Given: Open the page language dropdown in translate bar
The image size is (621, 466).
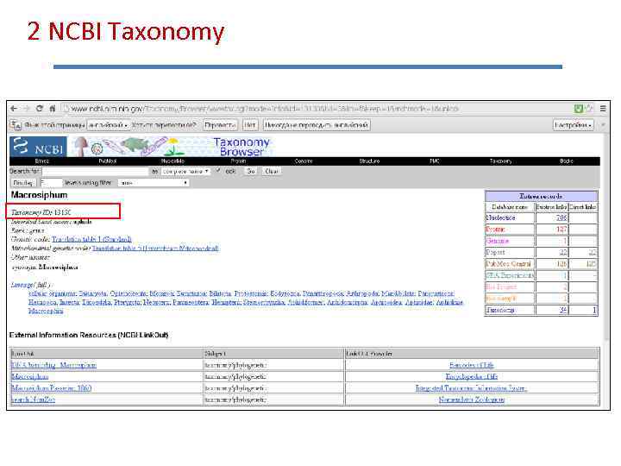Looking at the screenshot, I should pyautogui.click(x=109, y=125).
